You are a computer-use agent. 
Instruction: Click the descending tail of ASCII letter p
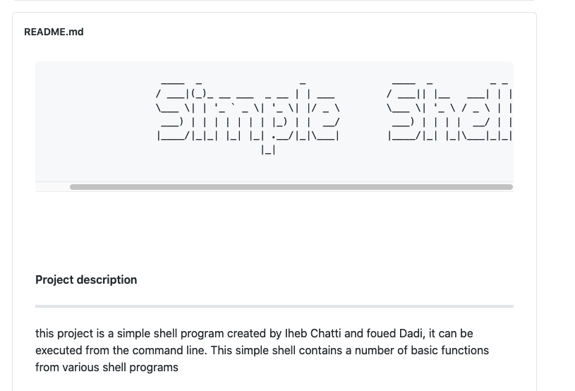pyautogui.click(x=268, y=150)
